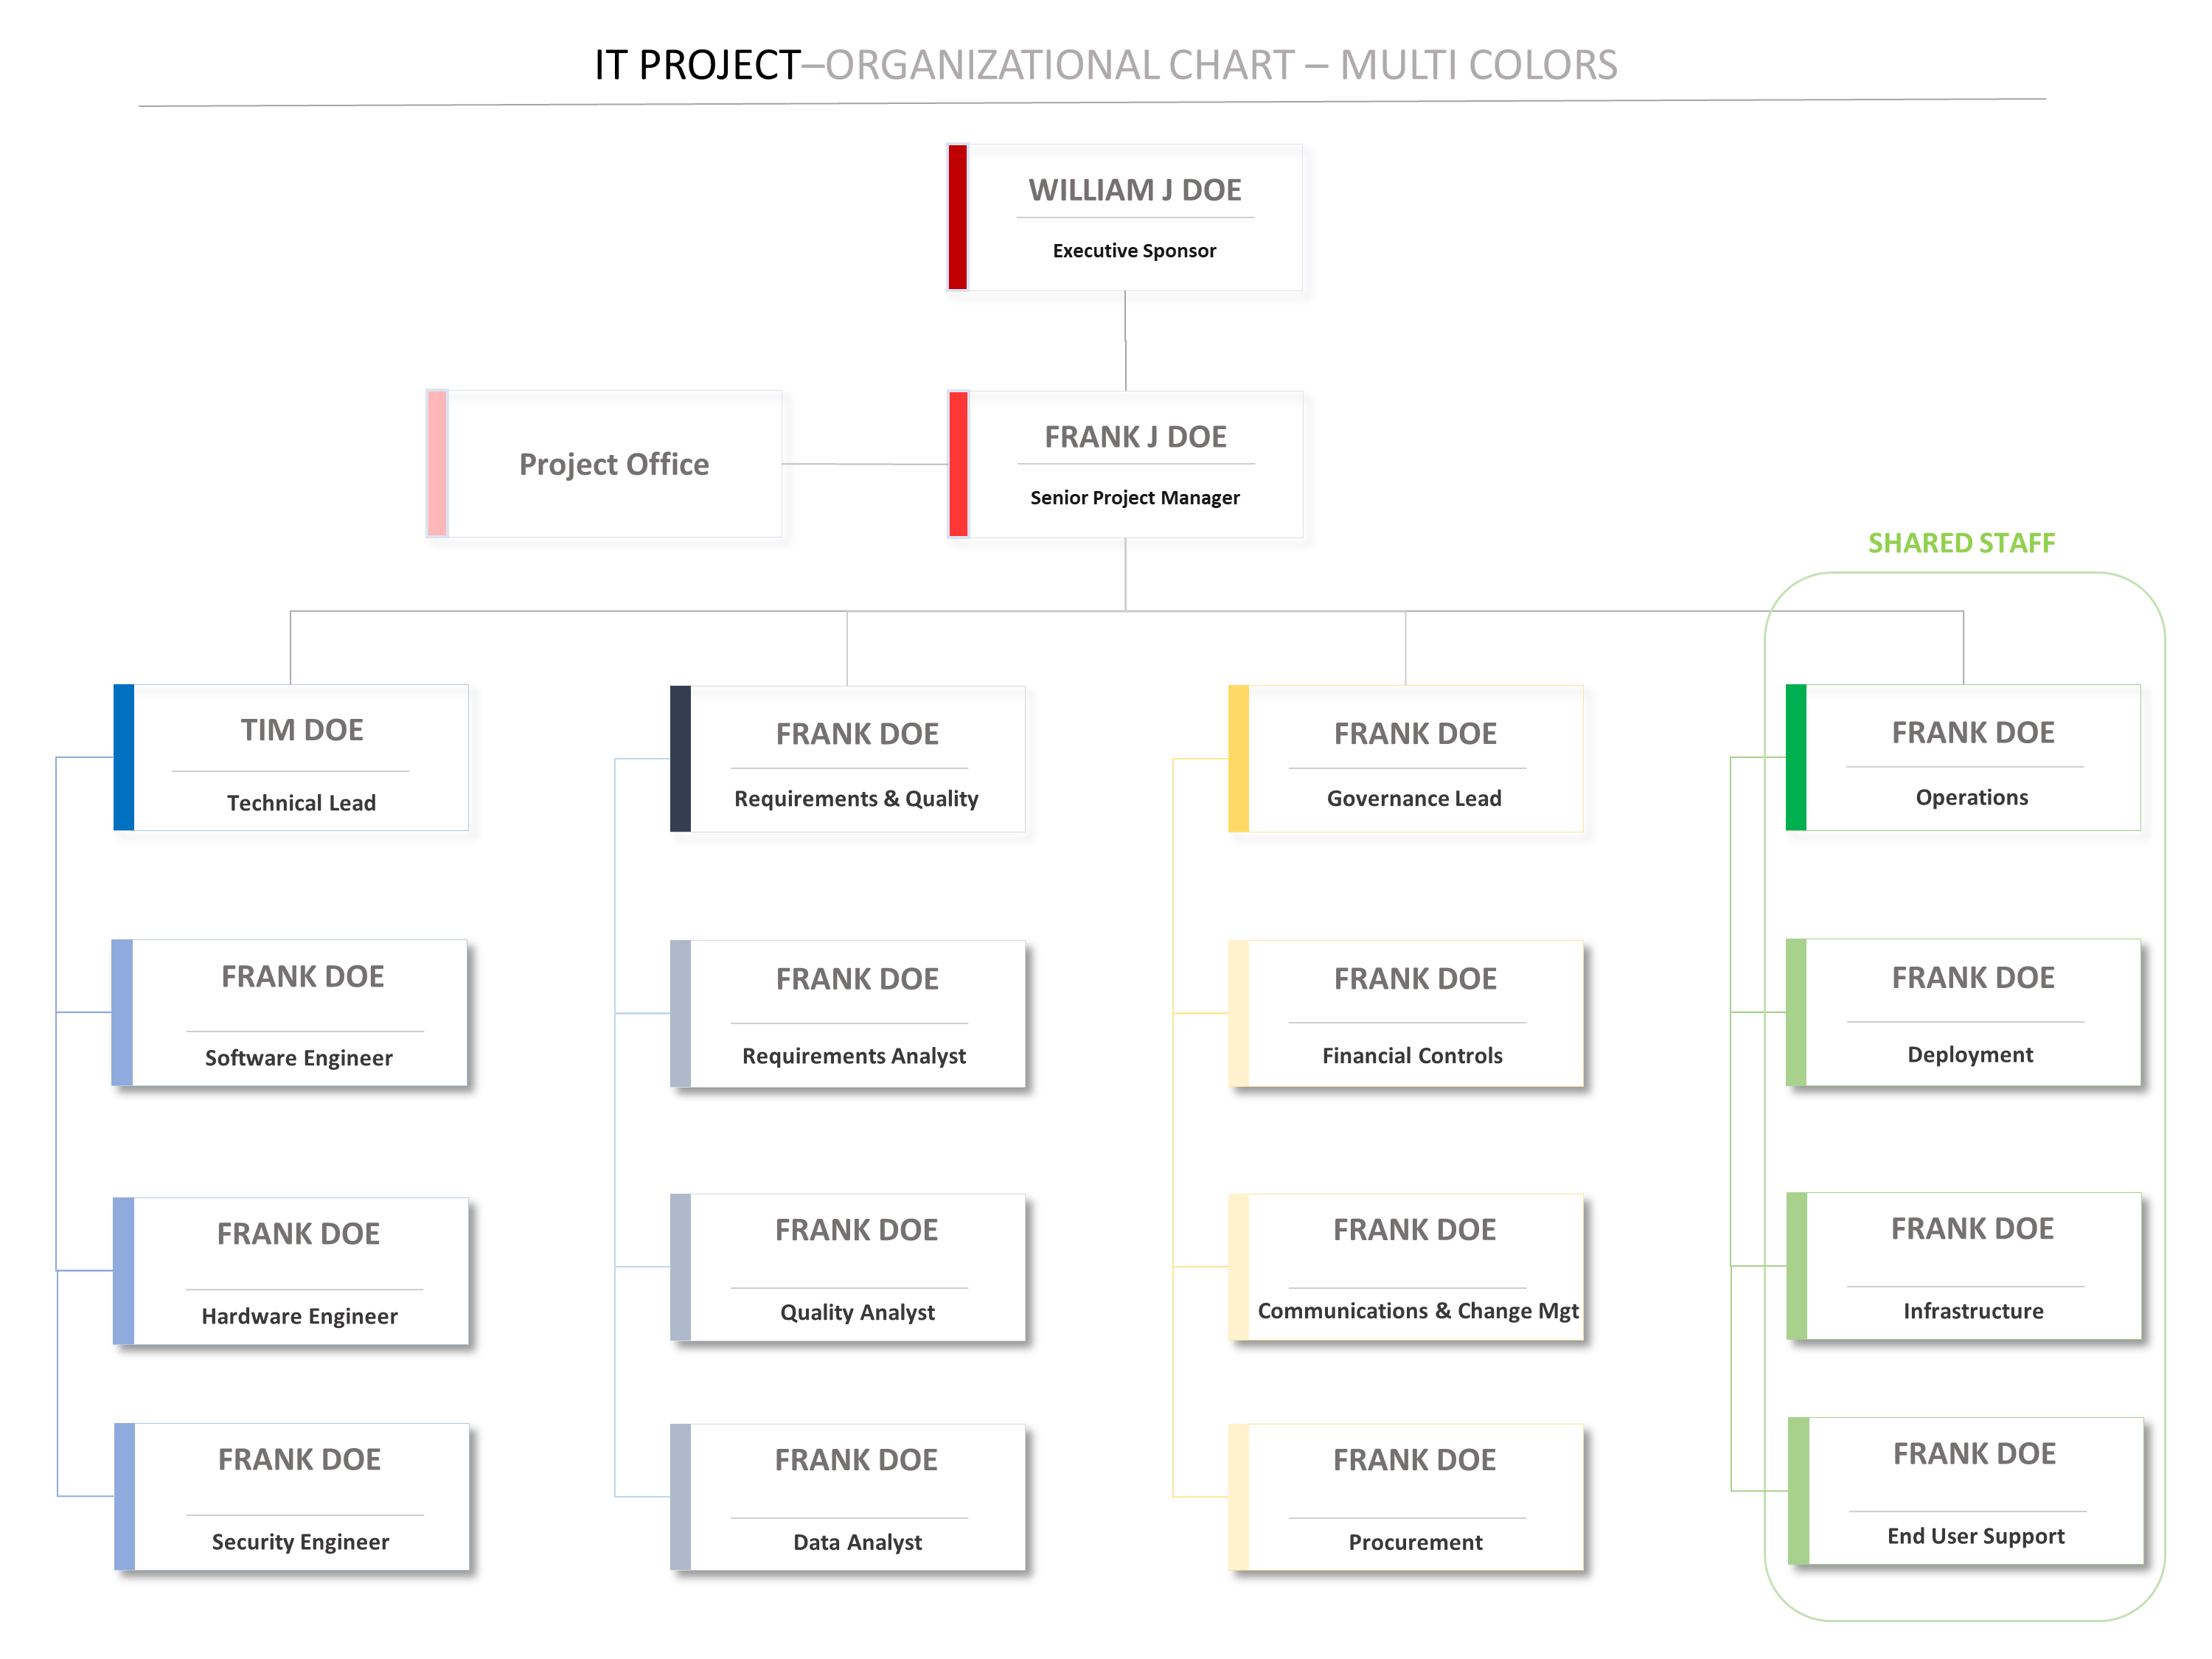2212x1659 pixels.
Task: Select the Executive Sponsor box
Action: (1134, 218)
